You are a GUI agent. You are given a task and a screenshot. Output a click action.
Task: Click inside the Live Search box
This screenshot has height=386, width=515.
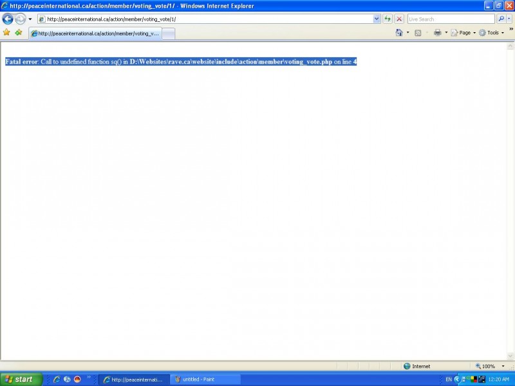[x=449, y=19]
